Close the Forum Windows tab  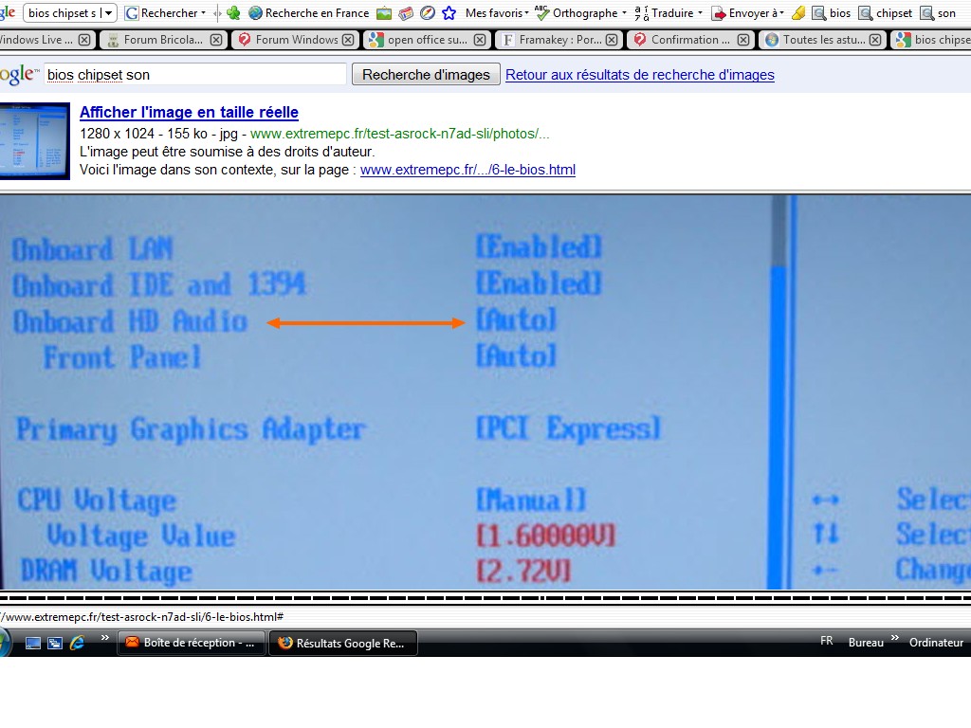tap(347, 40)
